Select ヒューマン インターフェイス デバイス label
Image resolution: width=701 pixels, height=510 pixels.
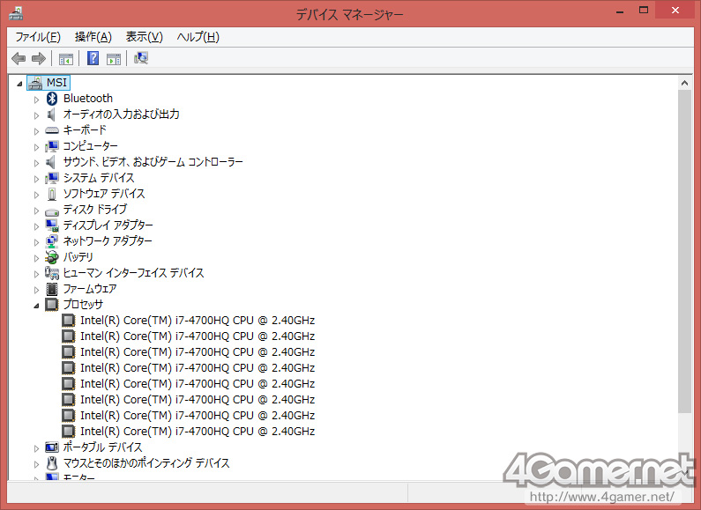pyautogui.click(x=133, y=273)
